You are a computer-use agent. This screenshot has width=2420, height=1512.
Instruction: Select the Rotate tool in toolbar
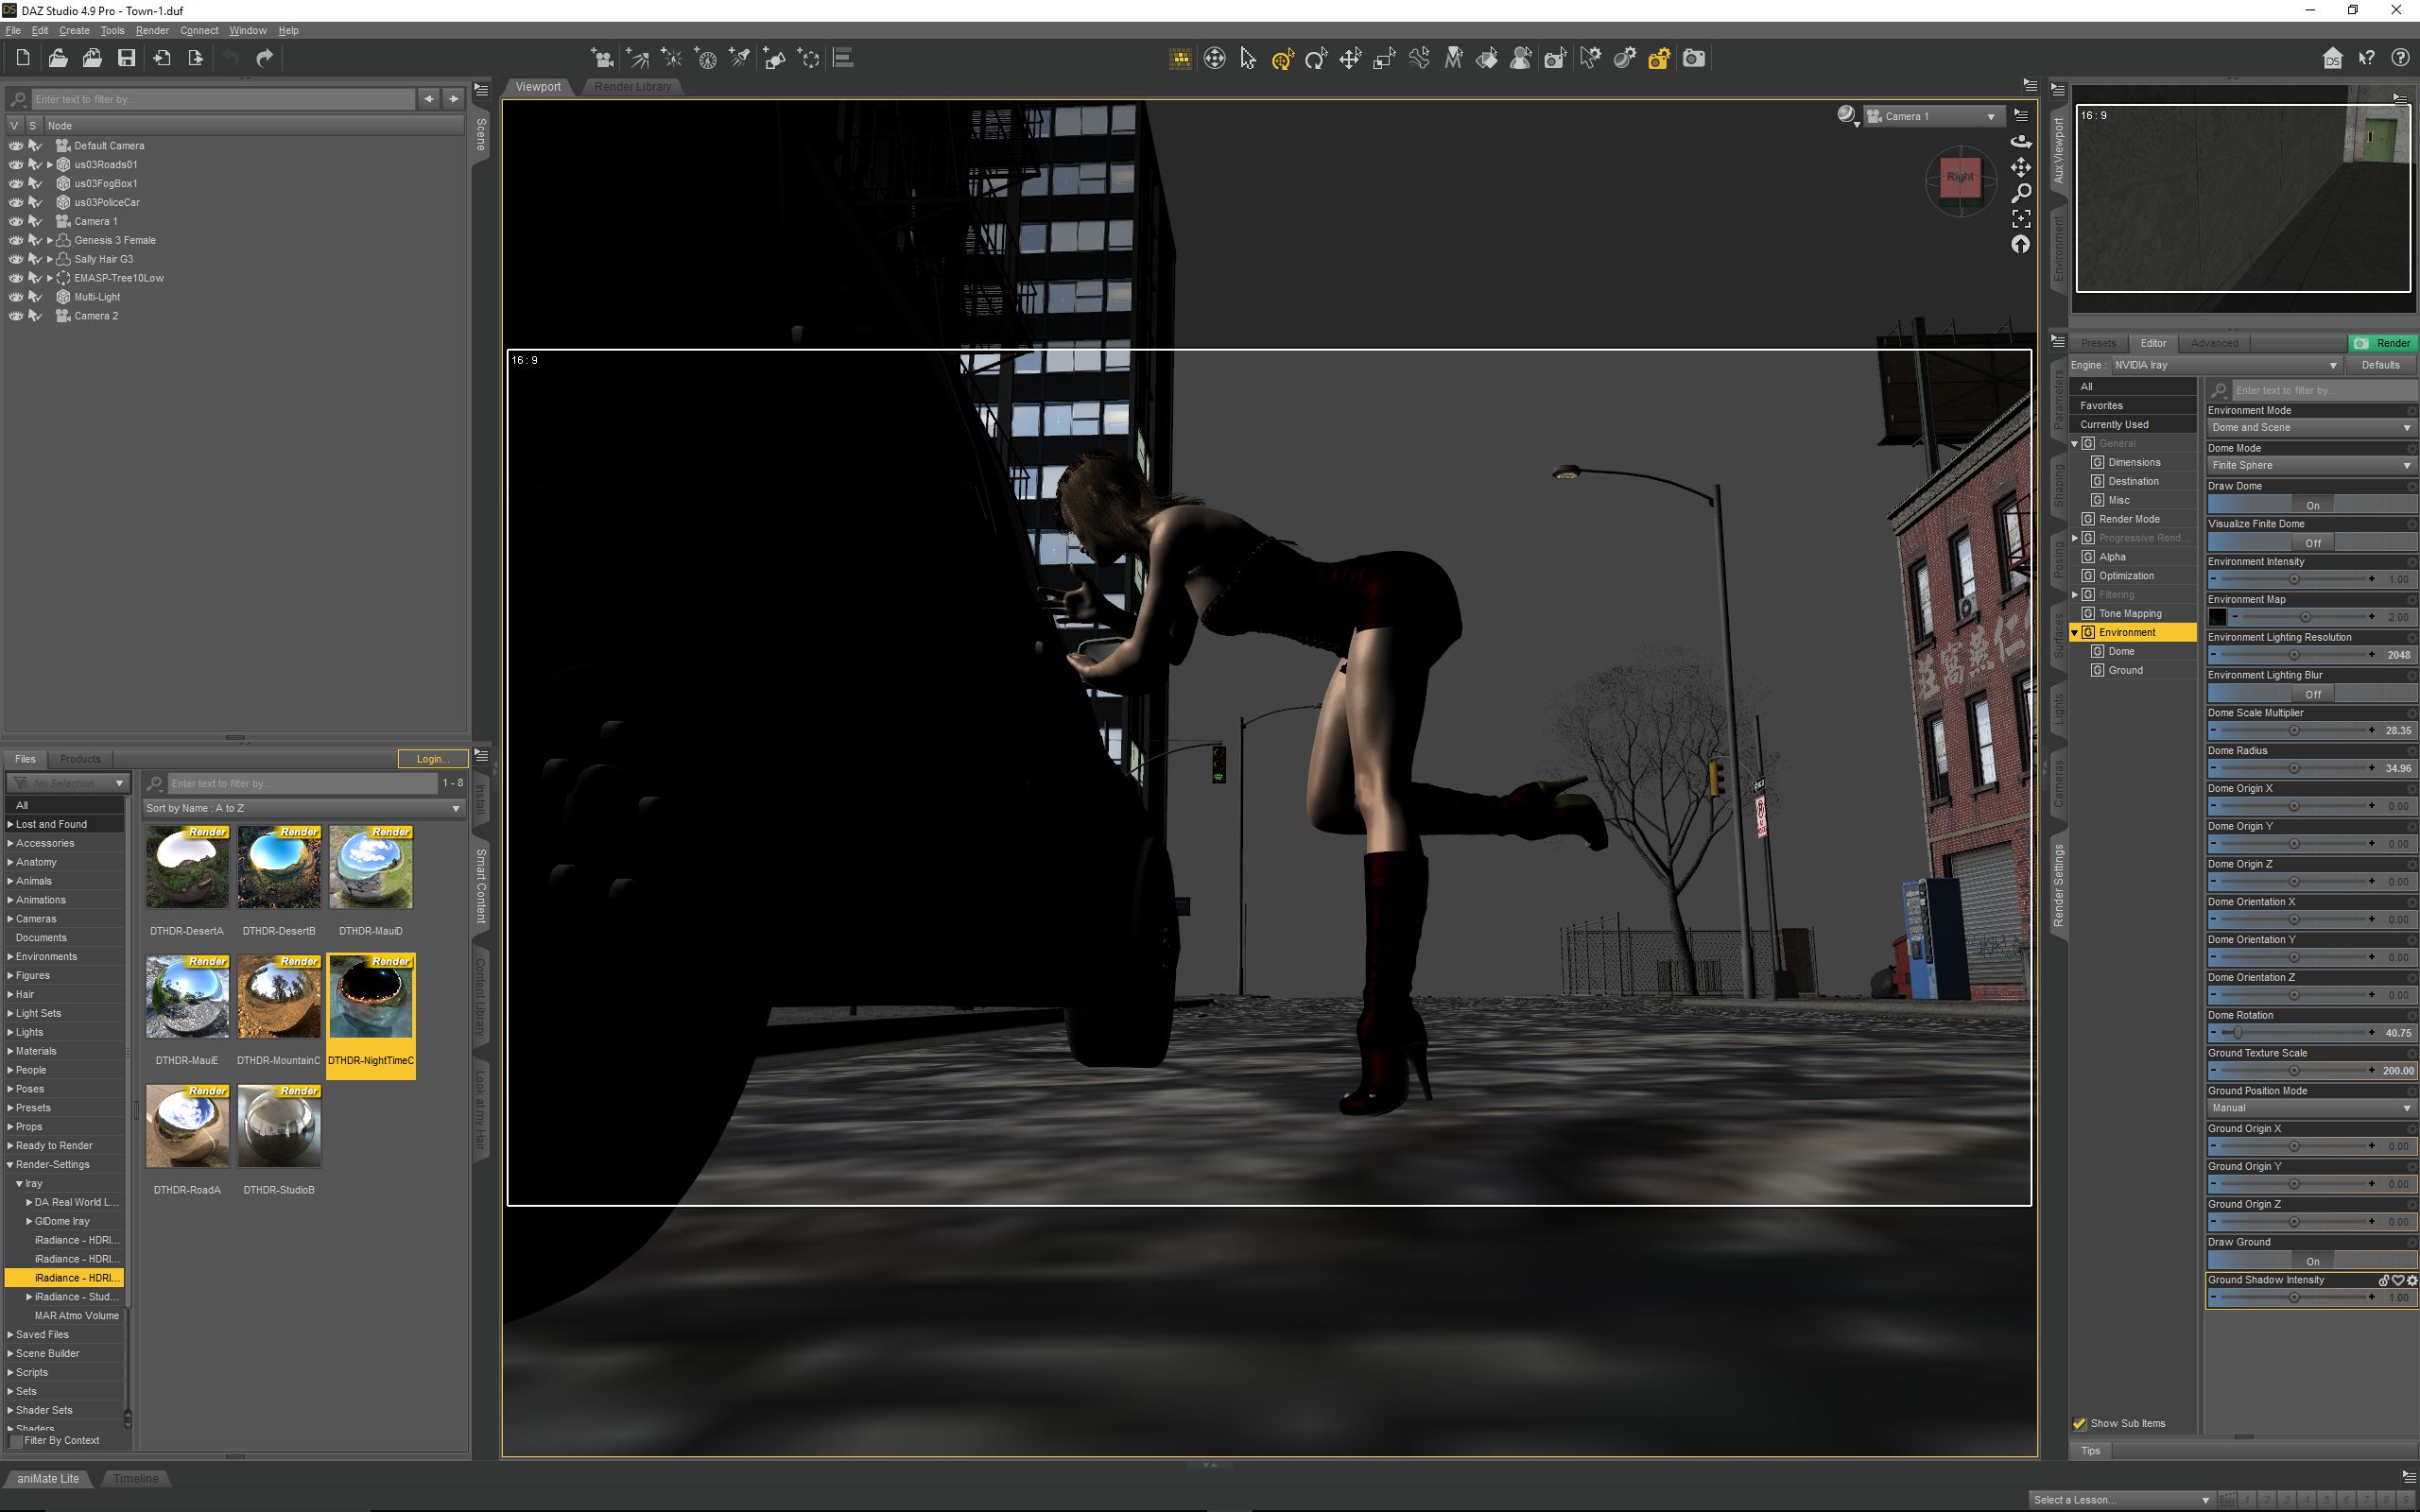point(1316,59)
